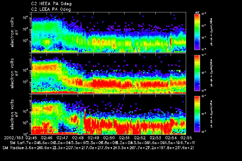
Task: Click the 02:55 time axis label
Action: 186,138
